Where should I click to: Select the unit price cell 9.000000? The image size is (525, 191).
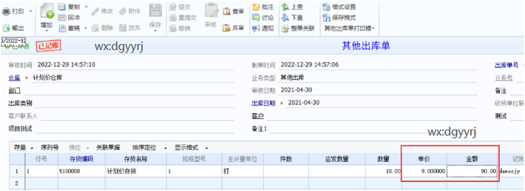(x=424, y=171)
